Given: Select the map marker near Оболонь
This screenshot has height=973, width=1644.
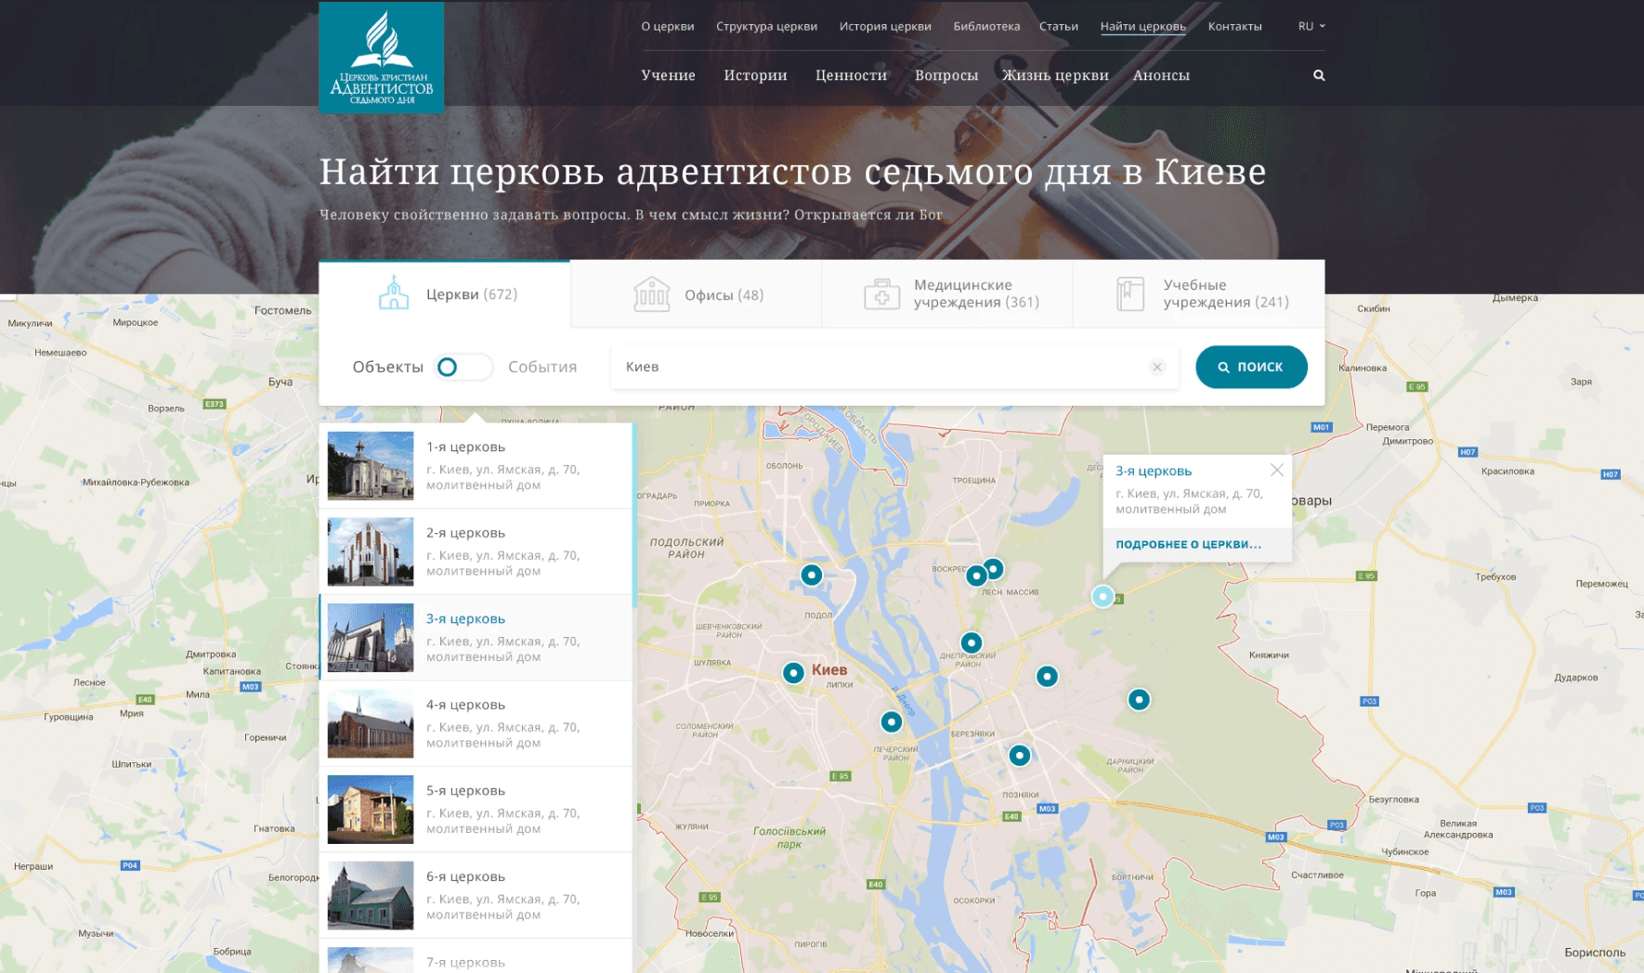Looking at the screenshot, I should tap(812, 575).
